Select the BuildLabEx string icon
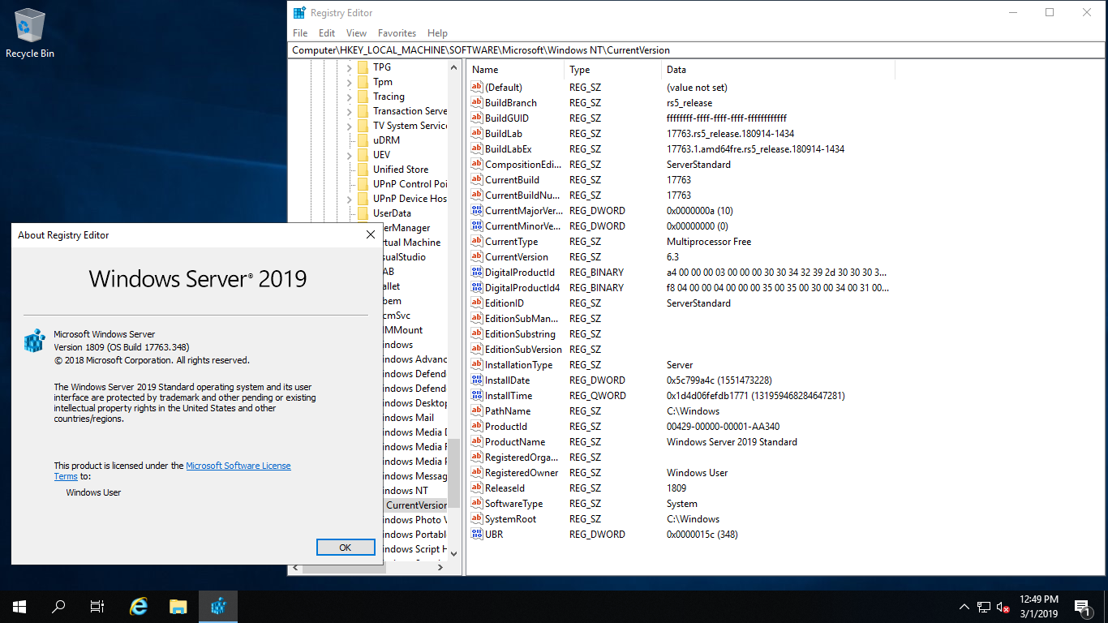This screenshot has width=1108, height=623. point(477,149)
